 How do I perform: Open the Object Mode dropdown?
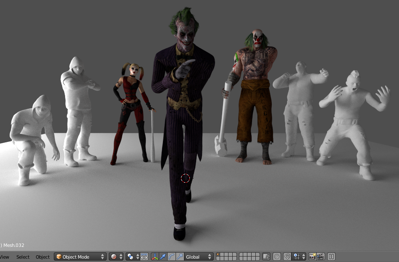(x=80, y=257)
